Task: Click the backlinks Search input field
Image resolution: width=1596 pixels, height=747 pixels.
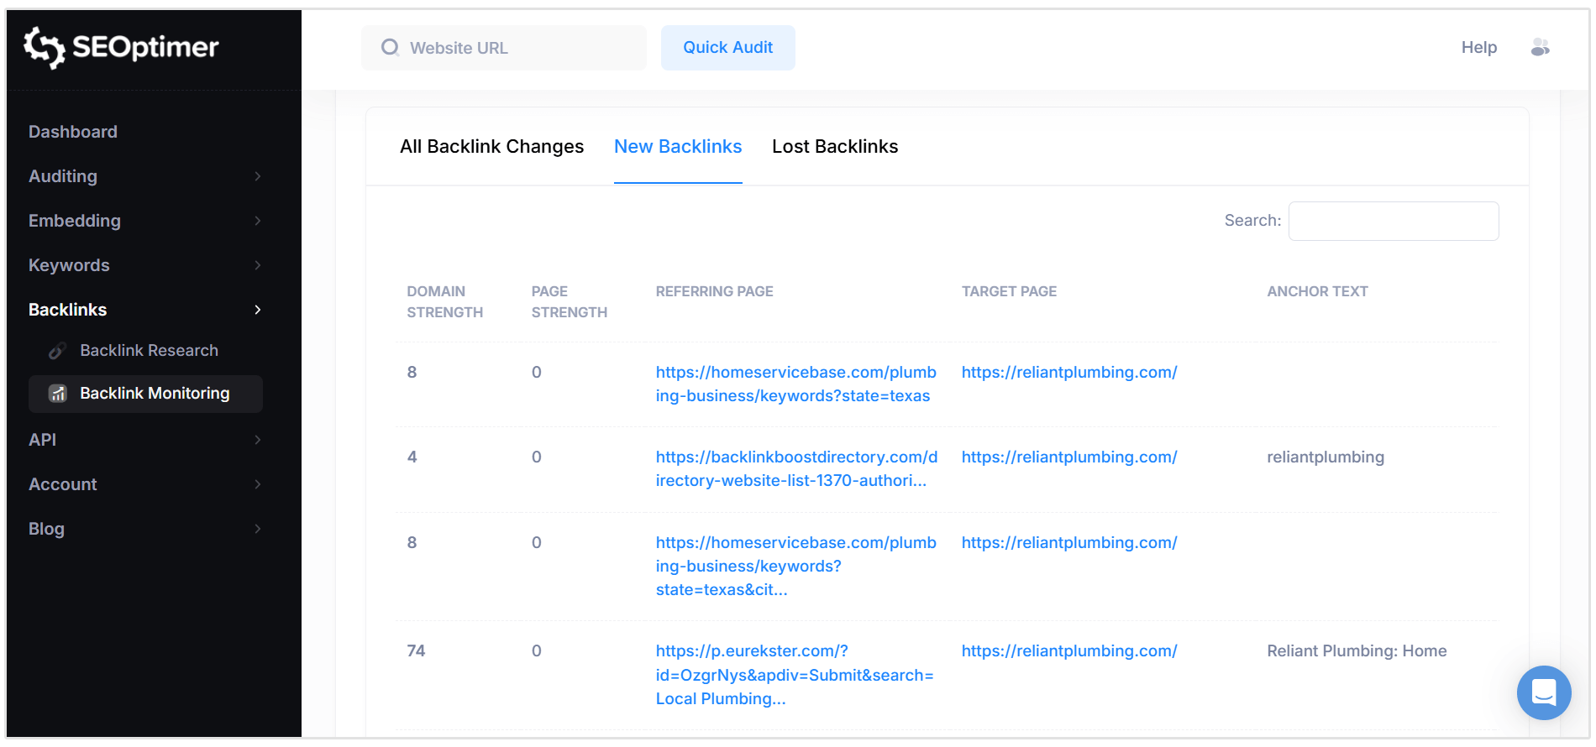Action: 1393,221
